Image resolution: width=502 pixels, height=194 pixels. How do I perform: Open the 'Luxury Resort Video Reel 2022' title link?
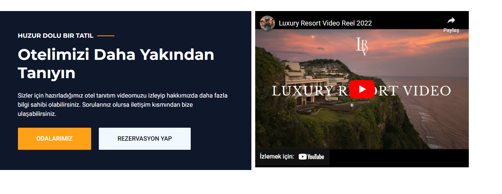325,23
